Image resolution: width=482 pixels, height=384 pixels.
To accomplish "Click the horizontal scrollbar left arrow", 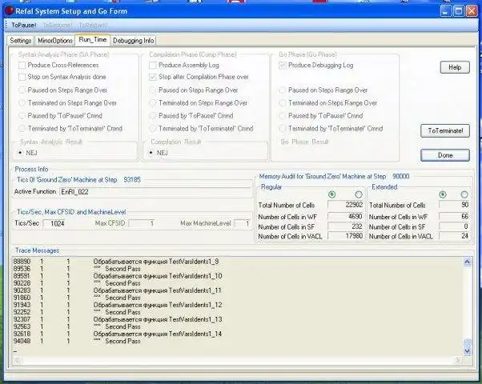I will click(18, 360).
